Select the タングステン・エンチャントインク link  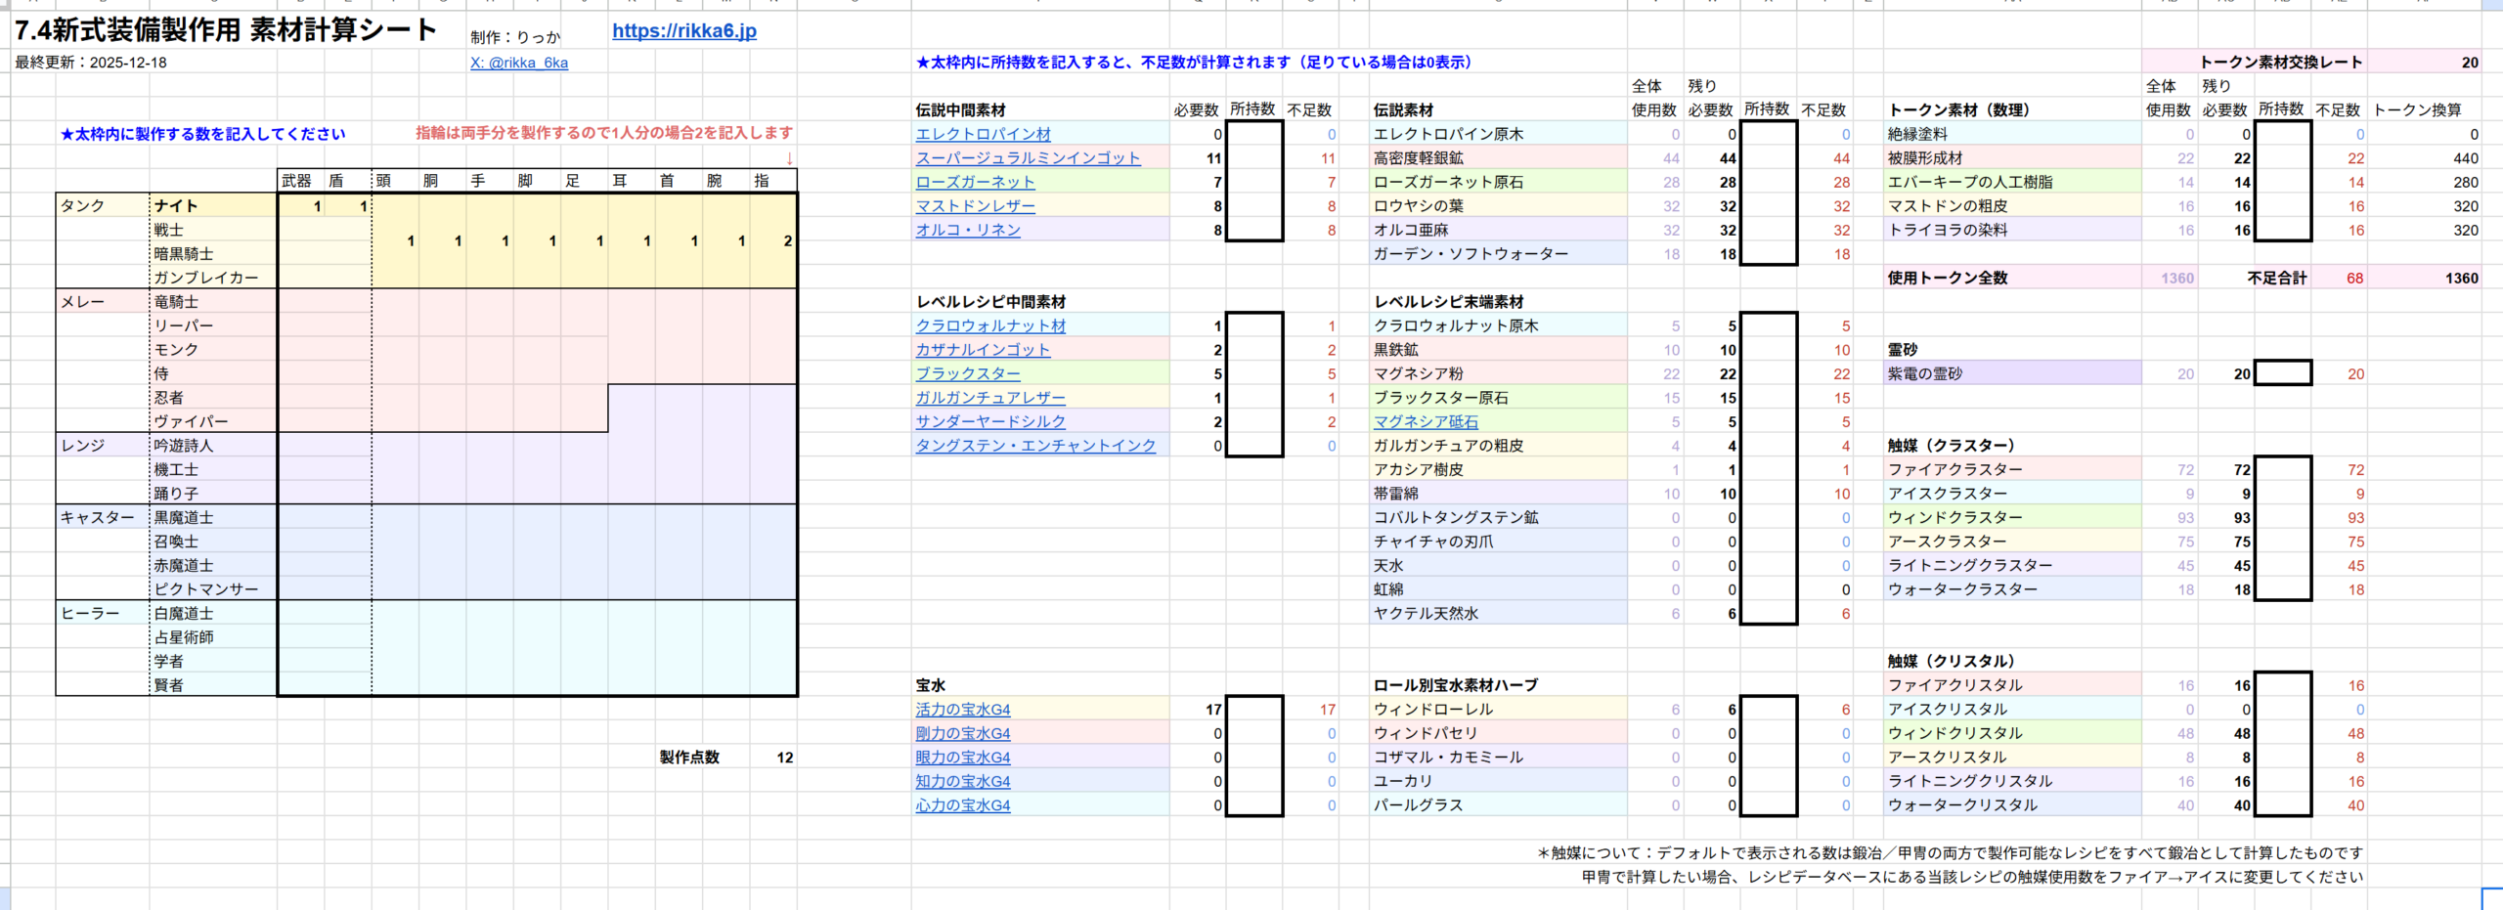pyautogui.click(x=1035, y=446)
